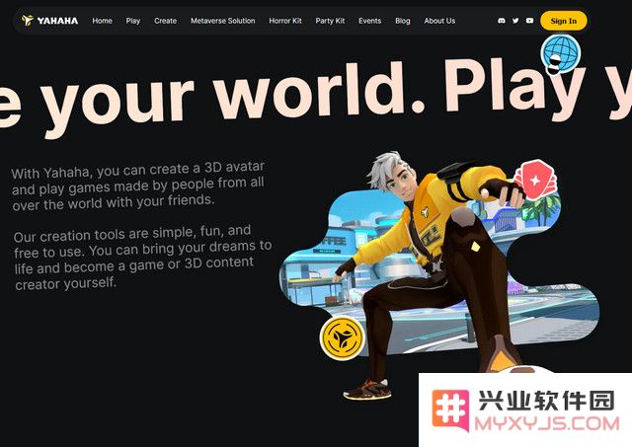632x447 pixels.
Task: Open Metaverse Solution page
Action: coord(223,21)
